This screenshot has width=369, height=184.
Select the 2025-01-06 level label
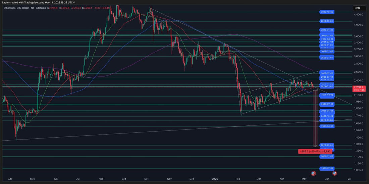tap(327, 36)
